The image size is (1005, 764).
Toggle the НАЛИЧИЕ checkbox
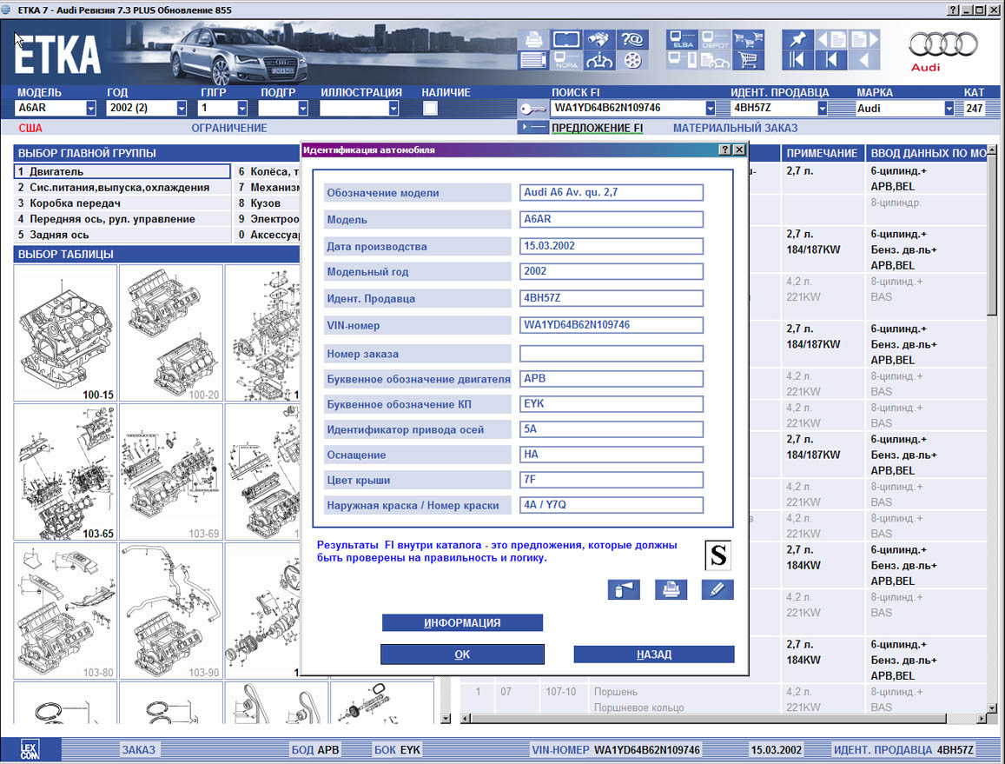tap(430, 109)
